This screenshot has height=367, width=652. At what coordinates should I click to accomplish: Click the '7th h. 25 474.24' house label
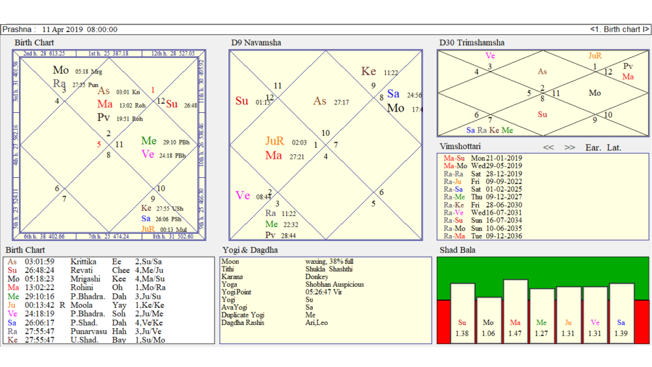[x=108, y=236]
